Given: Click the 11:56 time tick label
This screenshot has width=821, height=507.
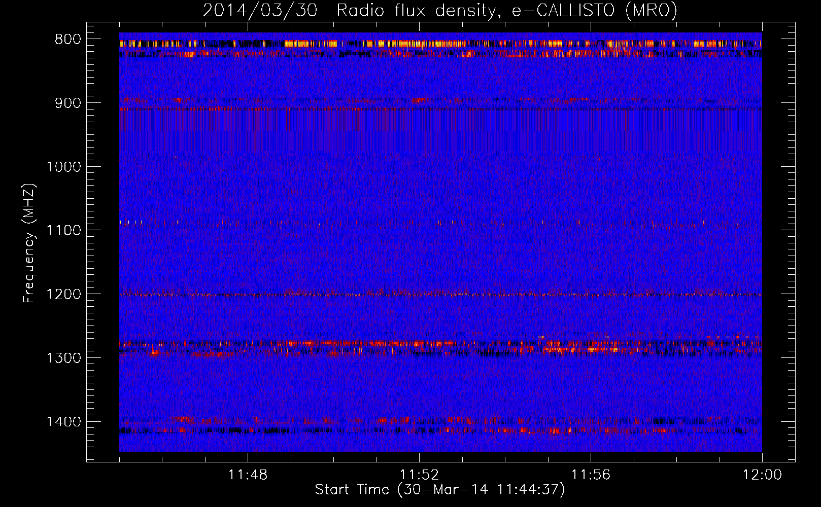Looking at the screenshot, I should [x=591, y=475].
